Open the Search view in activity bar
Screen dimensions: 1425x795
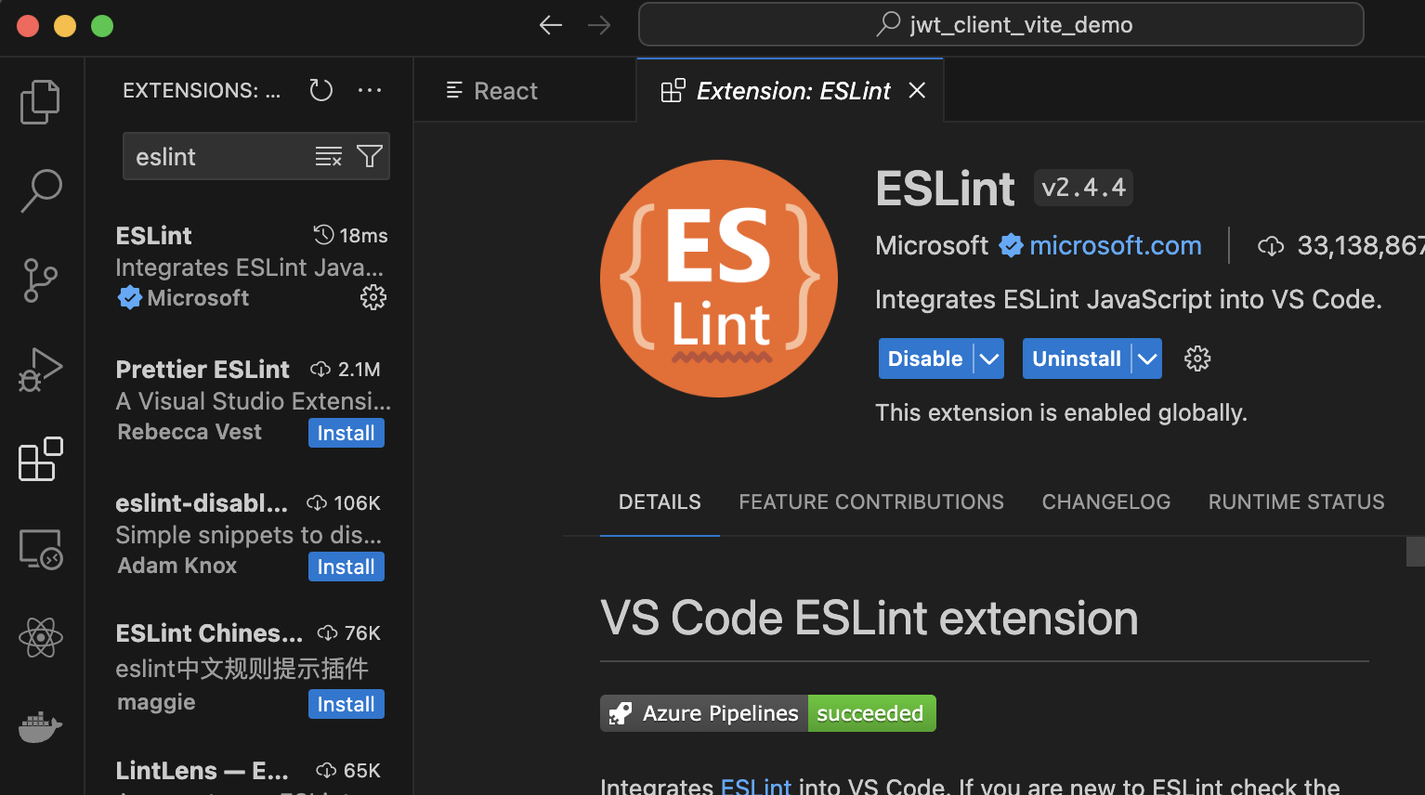point(41,190)
